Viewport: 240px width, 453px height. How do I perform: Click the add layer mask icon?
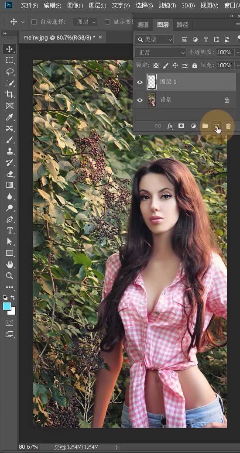(181, 126)
